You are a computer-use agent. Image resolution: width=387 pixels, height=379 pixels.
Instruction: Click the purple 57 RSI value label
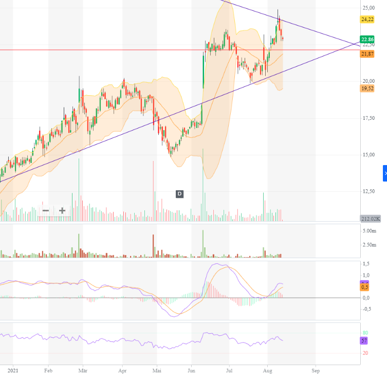pyautogui.click(x=364, y=341)
